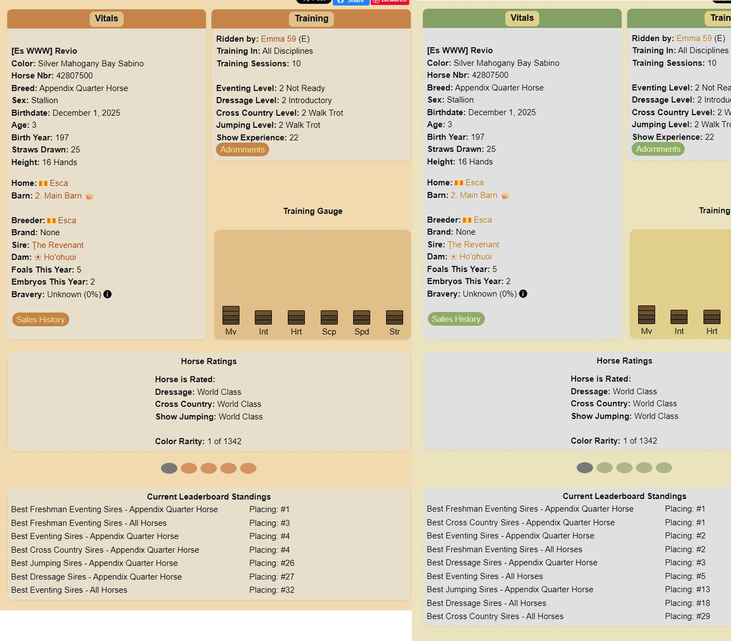Click the crown icon after Main Barn, orange page
The image size is (731, 641).
pos(90,196)
